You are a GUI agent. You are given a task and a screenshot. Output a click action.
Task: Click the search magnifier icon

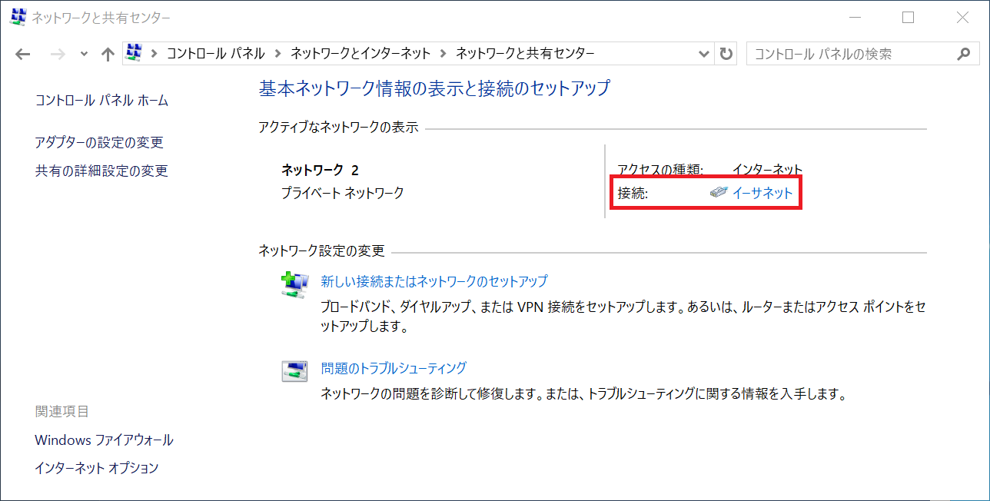(963, 54)
